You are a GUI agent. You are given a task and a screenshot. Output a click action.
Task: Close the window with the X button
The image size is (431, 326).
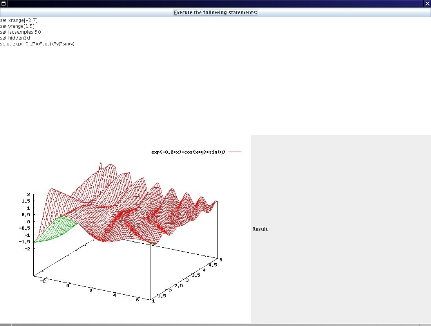click(x=427, y=4)
